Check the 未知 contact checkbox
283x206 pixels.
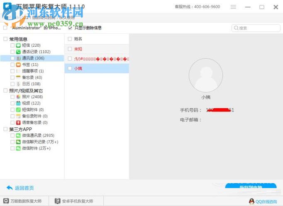[70, 49]
